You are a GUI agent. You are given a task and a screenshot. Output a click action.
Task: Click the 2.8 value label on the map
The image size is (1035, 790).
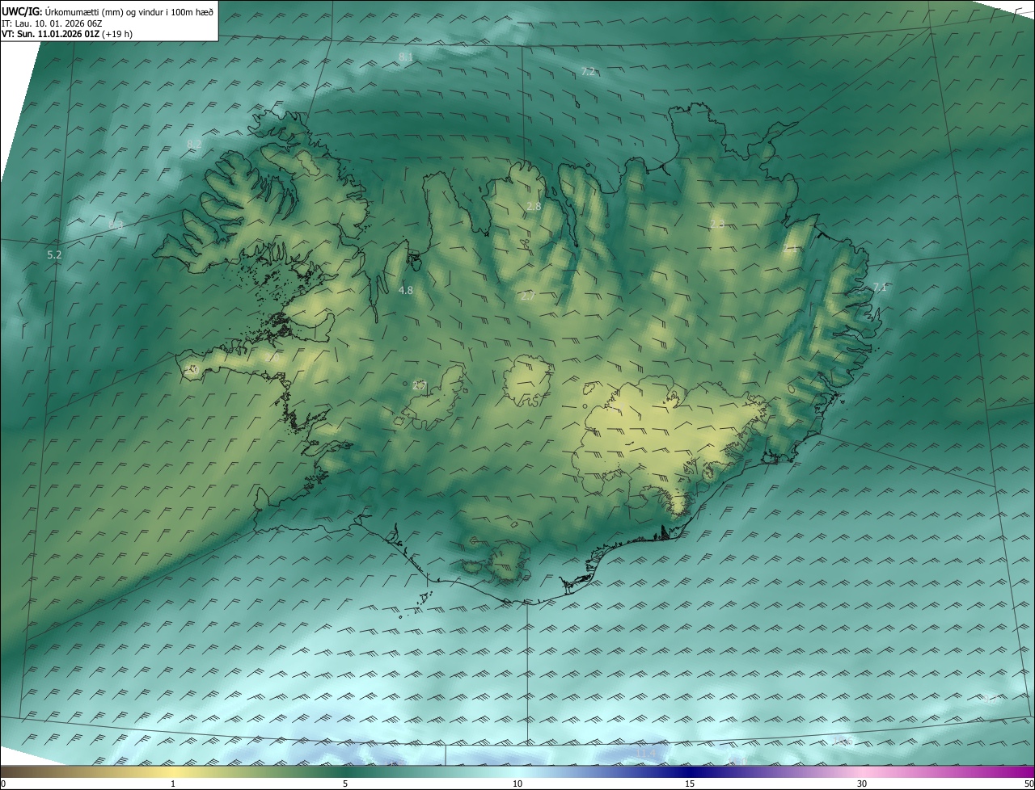(x=534, y=207)
